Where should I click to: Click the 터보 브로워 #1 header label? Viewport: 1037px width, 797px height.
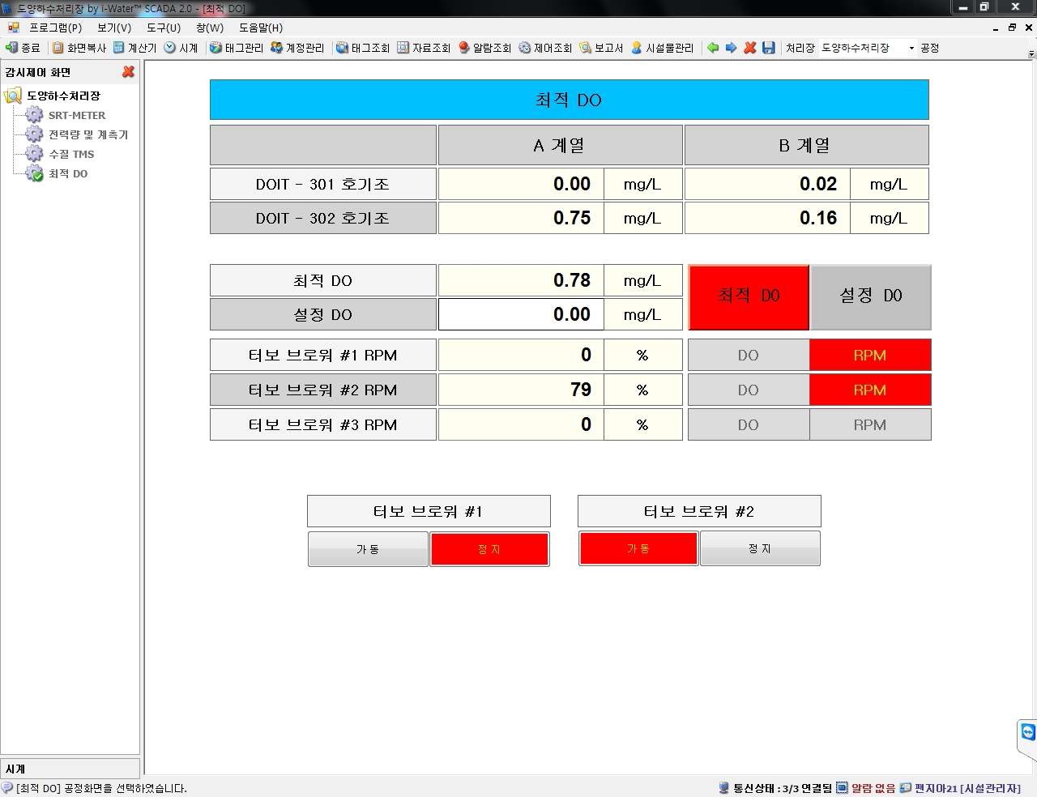(429, 511)
